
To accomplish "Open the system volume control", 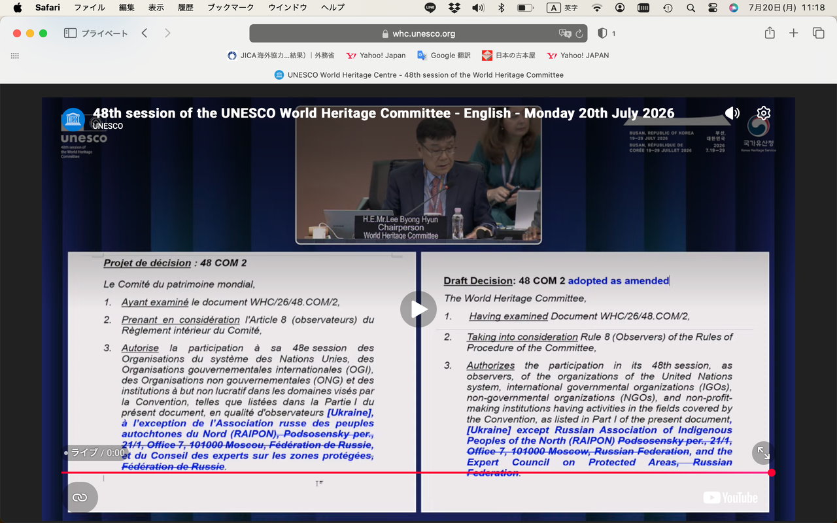I will 478,8.
